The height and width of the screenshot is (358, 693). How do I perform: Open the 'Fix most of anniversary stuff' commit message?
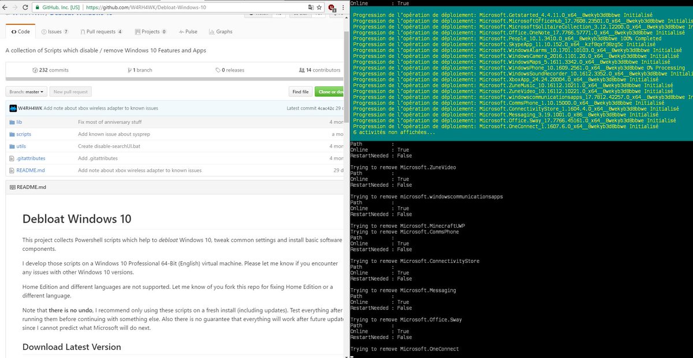110,122
